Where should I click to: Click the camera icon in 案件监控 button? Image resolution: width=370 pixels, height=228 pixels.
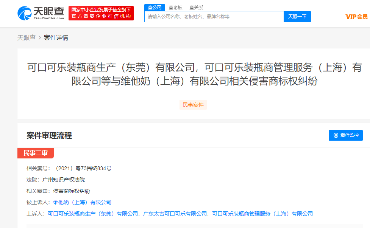[x=336, y=135]
